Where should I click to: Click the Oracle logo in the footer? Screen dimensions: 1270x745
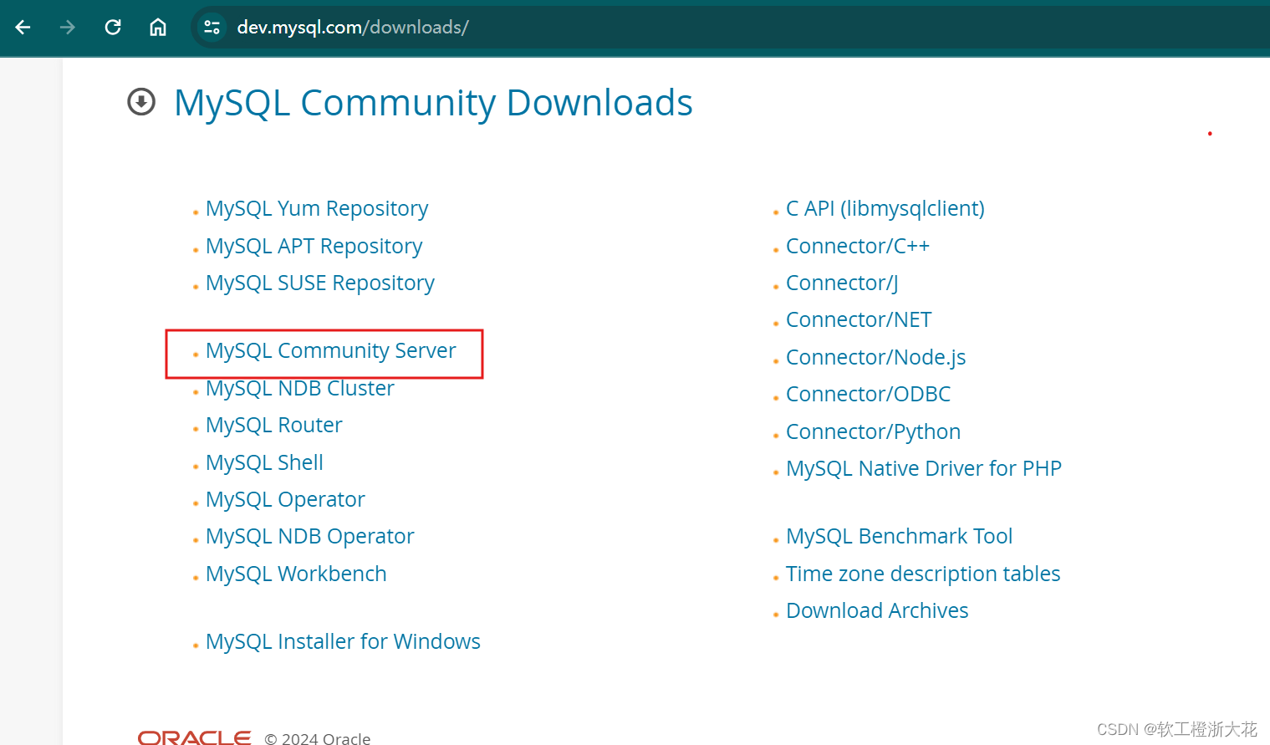[x=194, y=735]
